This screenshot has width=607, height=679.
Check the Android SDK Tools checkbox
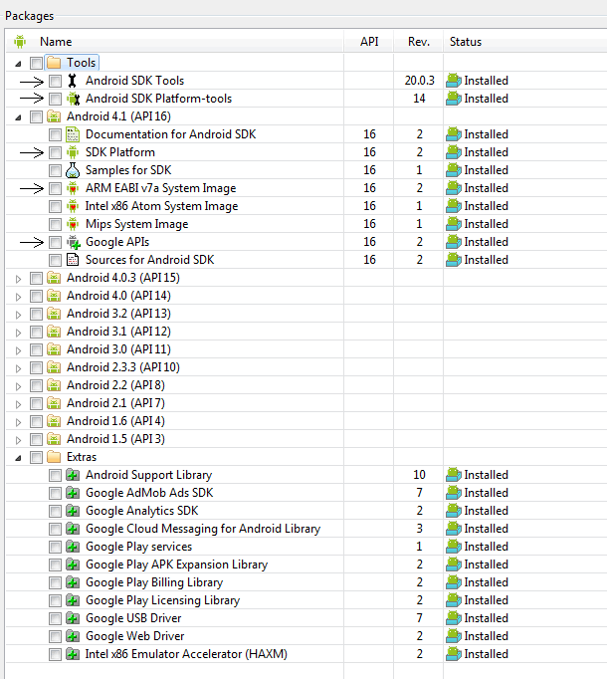[55, 81]
